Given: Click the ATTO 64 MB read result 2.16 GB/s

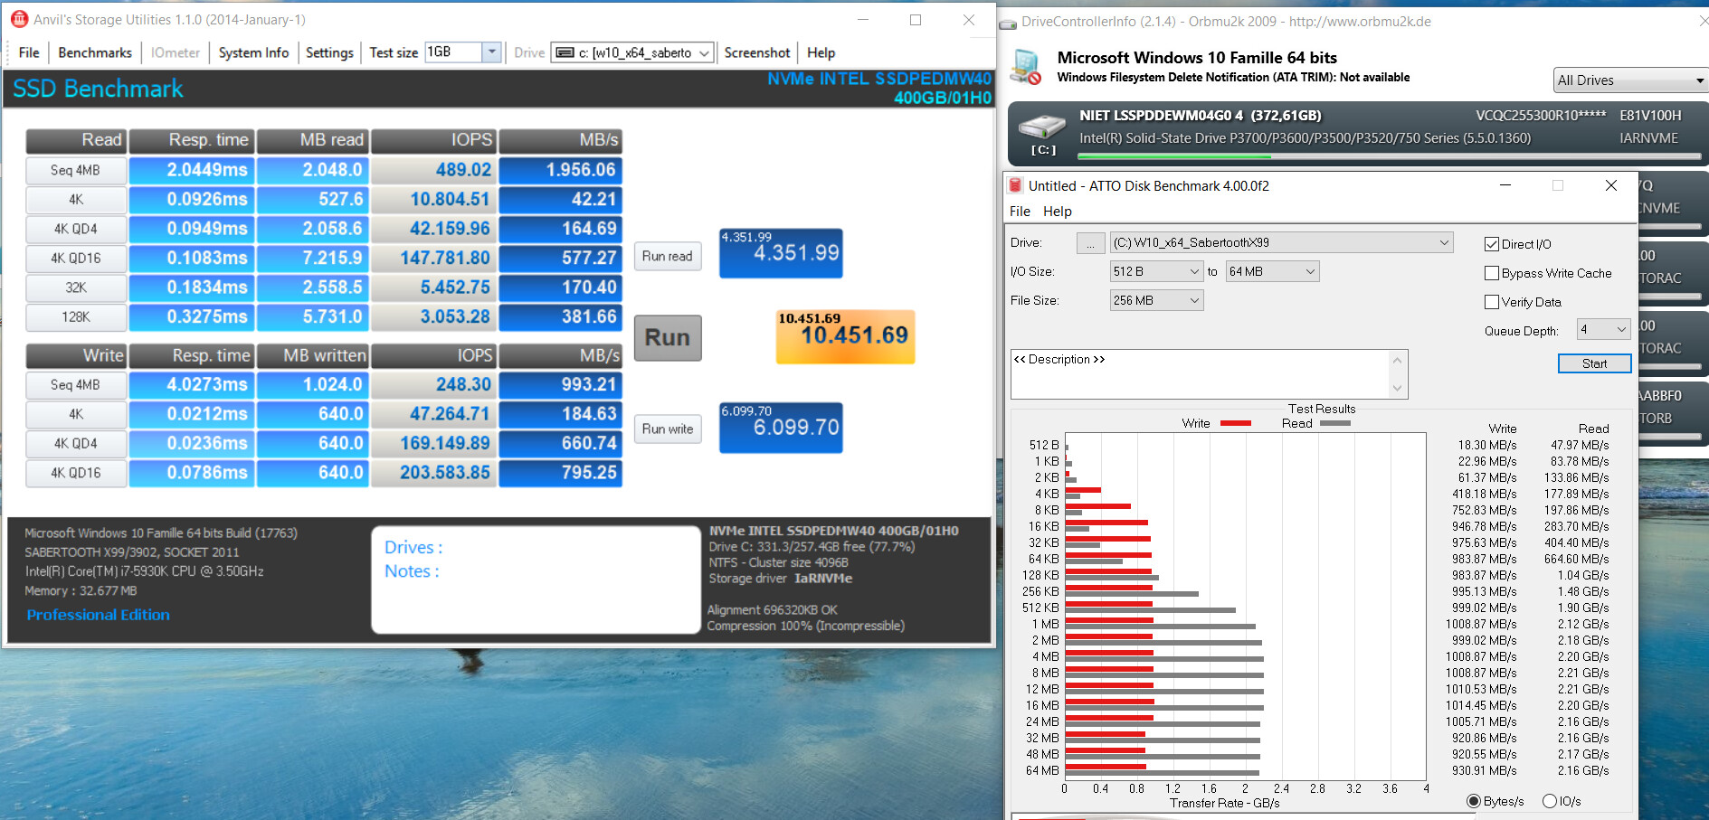Looking at the screenshot, I should 1582,770.
